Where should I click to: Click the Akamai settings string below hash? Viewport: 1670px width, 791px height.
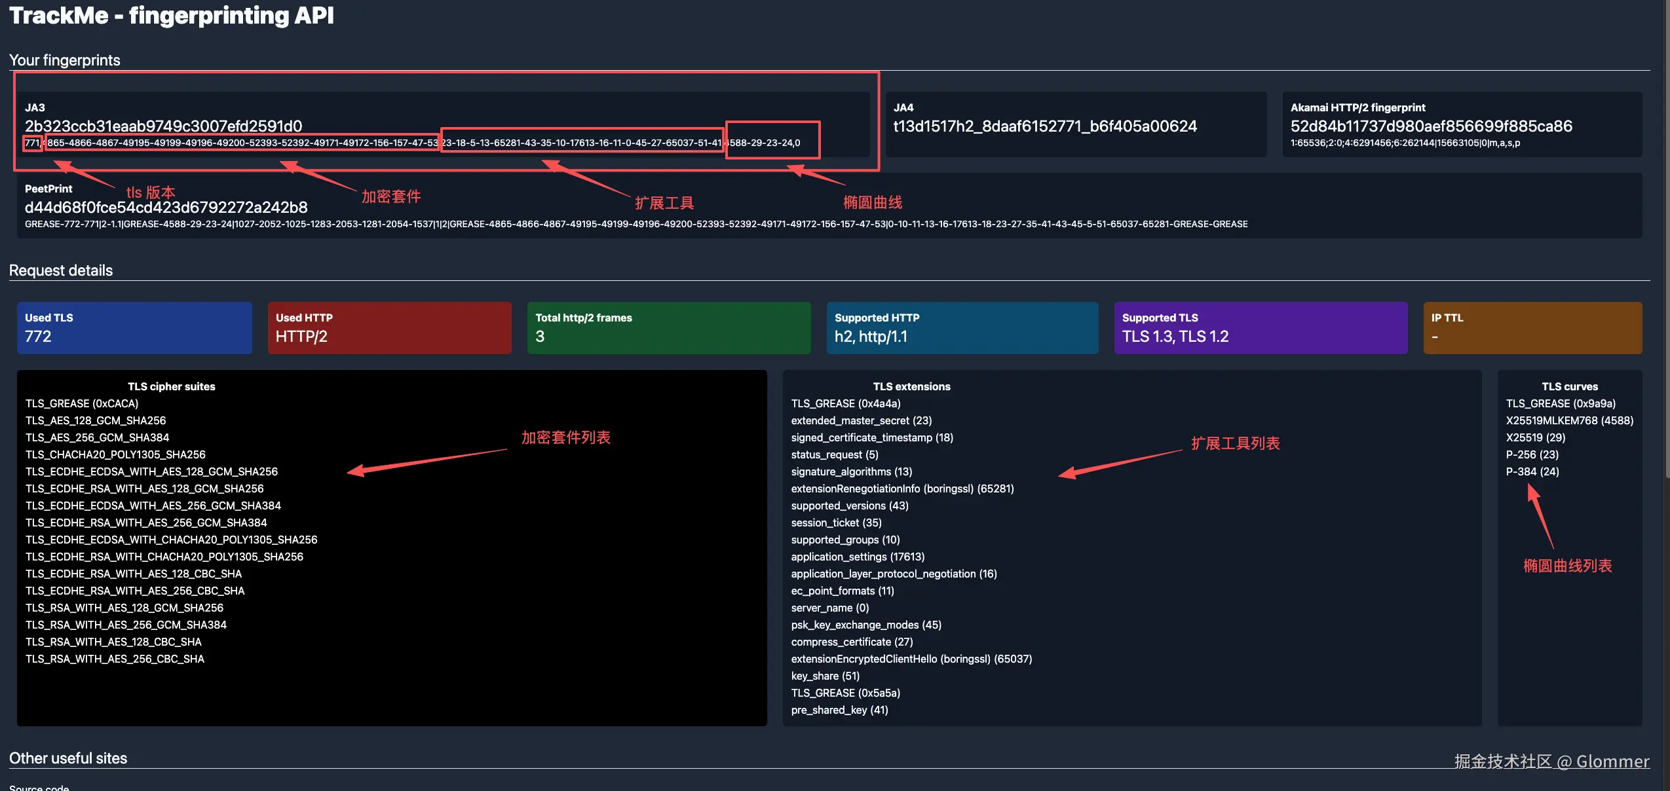[x=1405, y=143]
